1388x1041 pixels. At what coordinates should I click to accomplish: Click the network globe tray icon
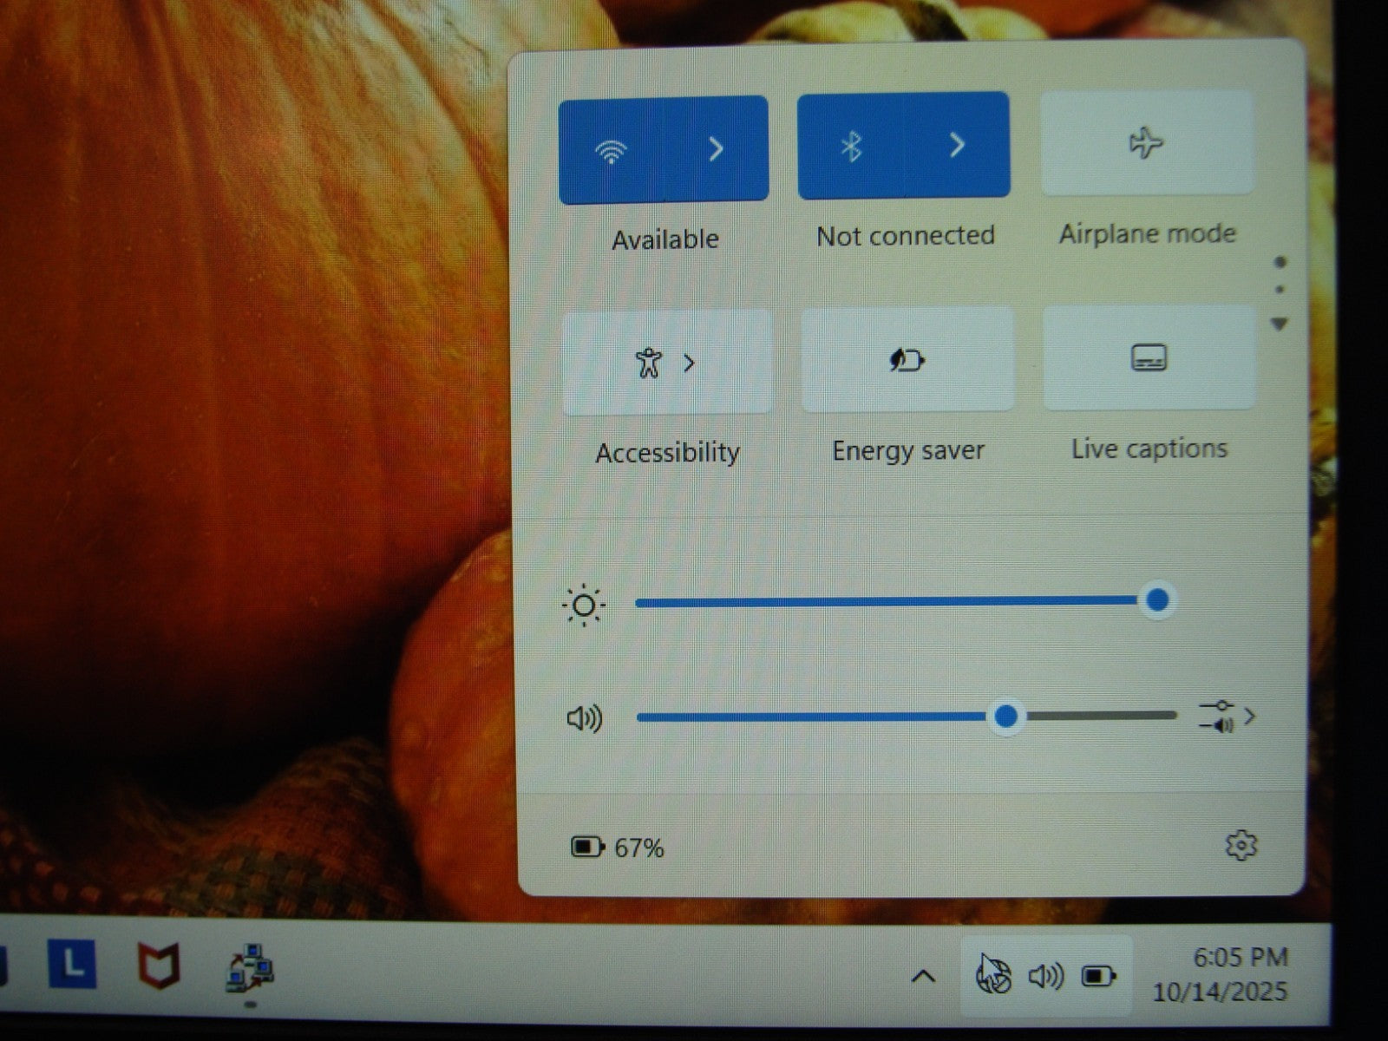tap(992, 975)
